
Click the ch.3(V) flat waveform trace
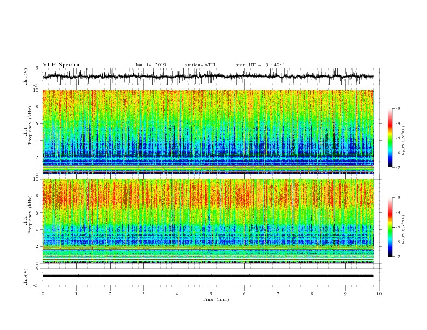pyautogui.click(x=208, y=276)
